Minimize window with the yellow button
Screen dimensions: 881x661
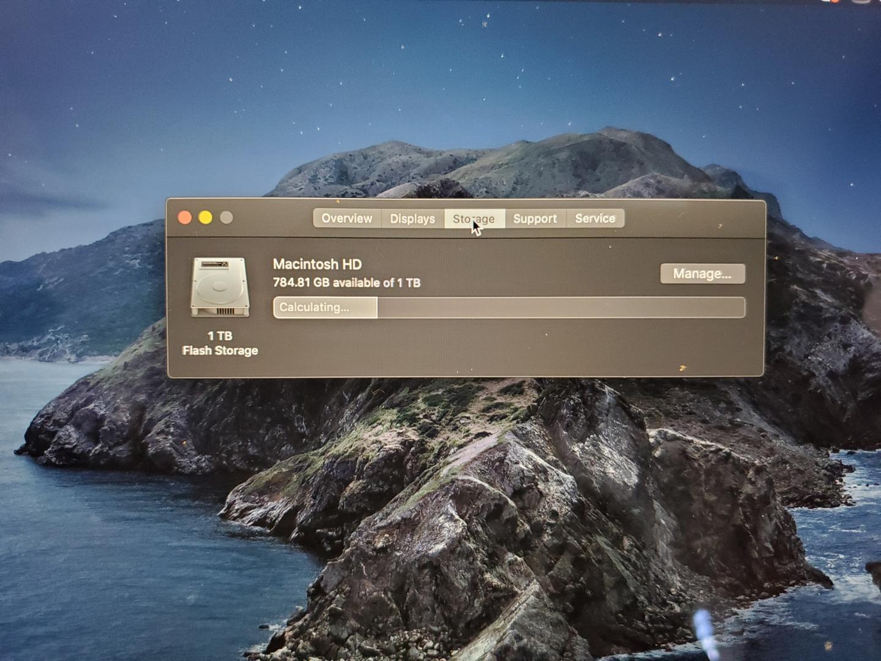[x=206, y=217]
